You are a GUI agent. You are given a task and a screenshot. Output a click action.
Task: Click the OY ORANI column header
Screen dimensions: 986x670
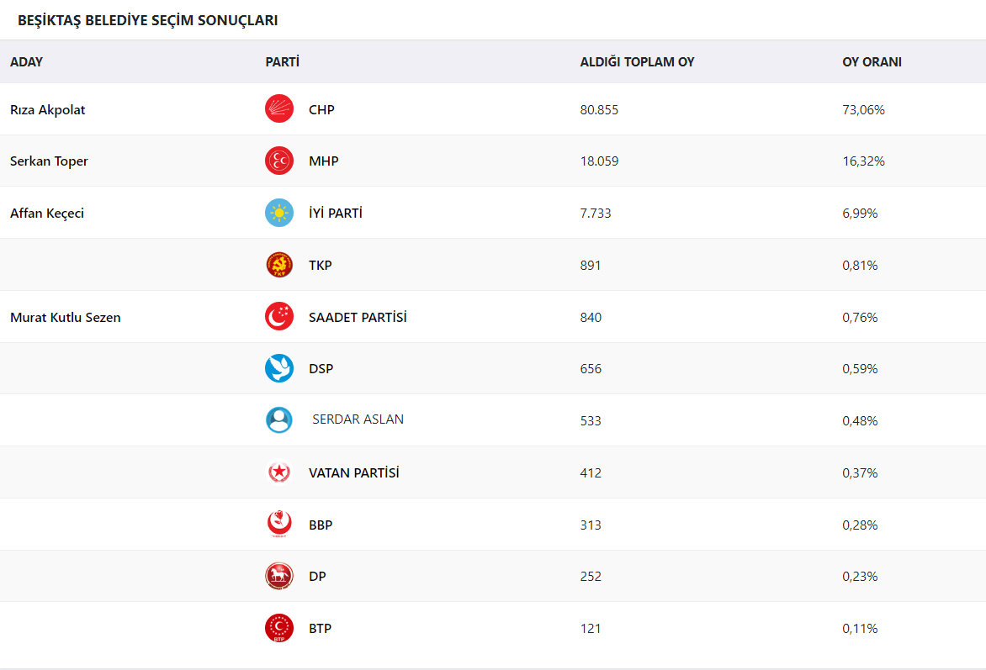(x=872, y=62)
